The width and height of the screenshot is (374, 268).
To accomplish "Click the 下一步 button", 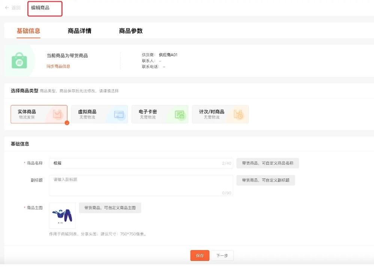I will [222, 256].
